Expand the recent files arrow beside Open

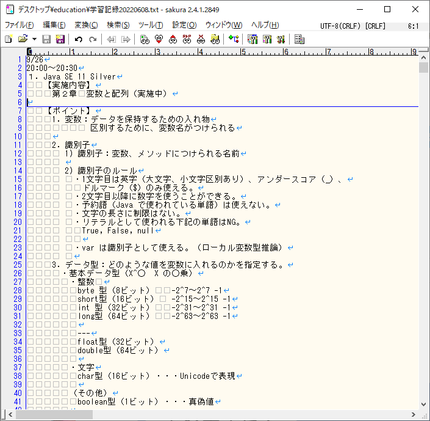click(x=34, y=39)
